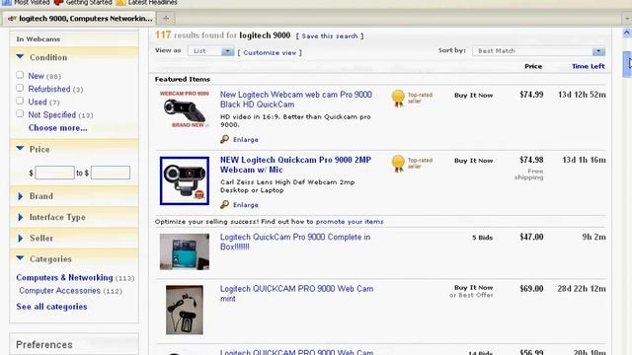Expand the Seller filter section

(21, 238)
